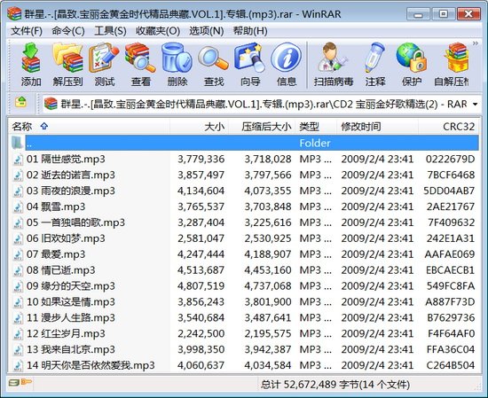Select file 07 最爱.mp3

click(x=244, y=254)
